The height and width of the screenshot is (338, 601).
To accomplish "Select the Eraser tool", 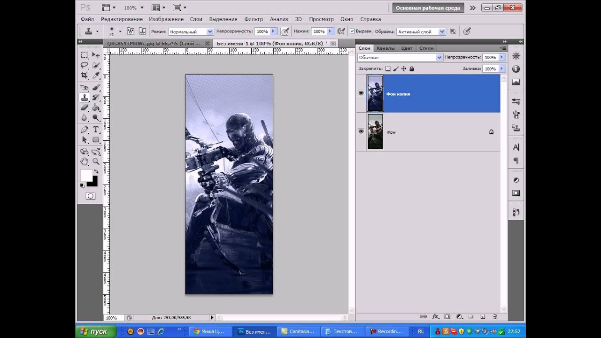I will click(x=85, y=108).
